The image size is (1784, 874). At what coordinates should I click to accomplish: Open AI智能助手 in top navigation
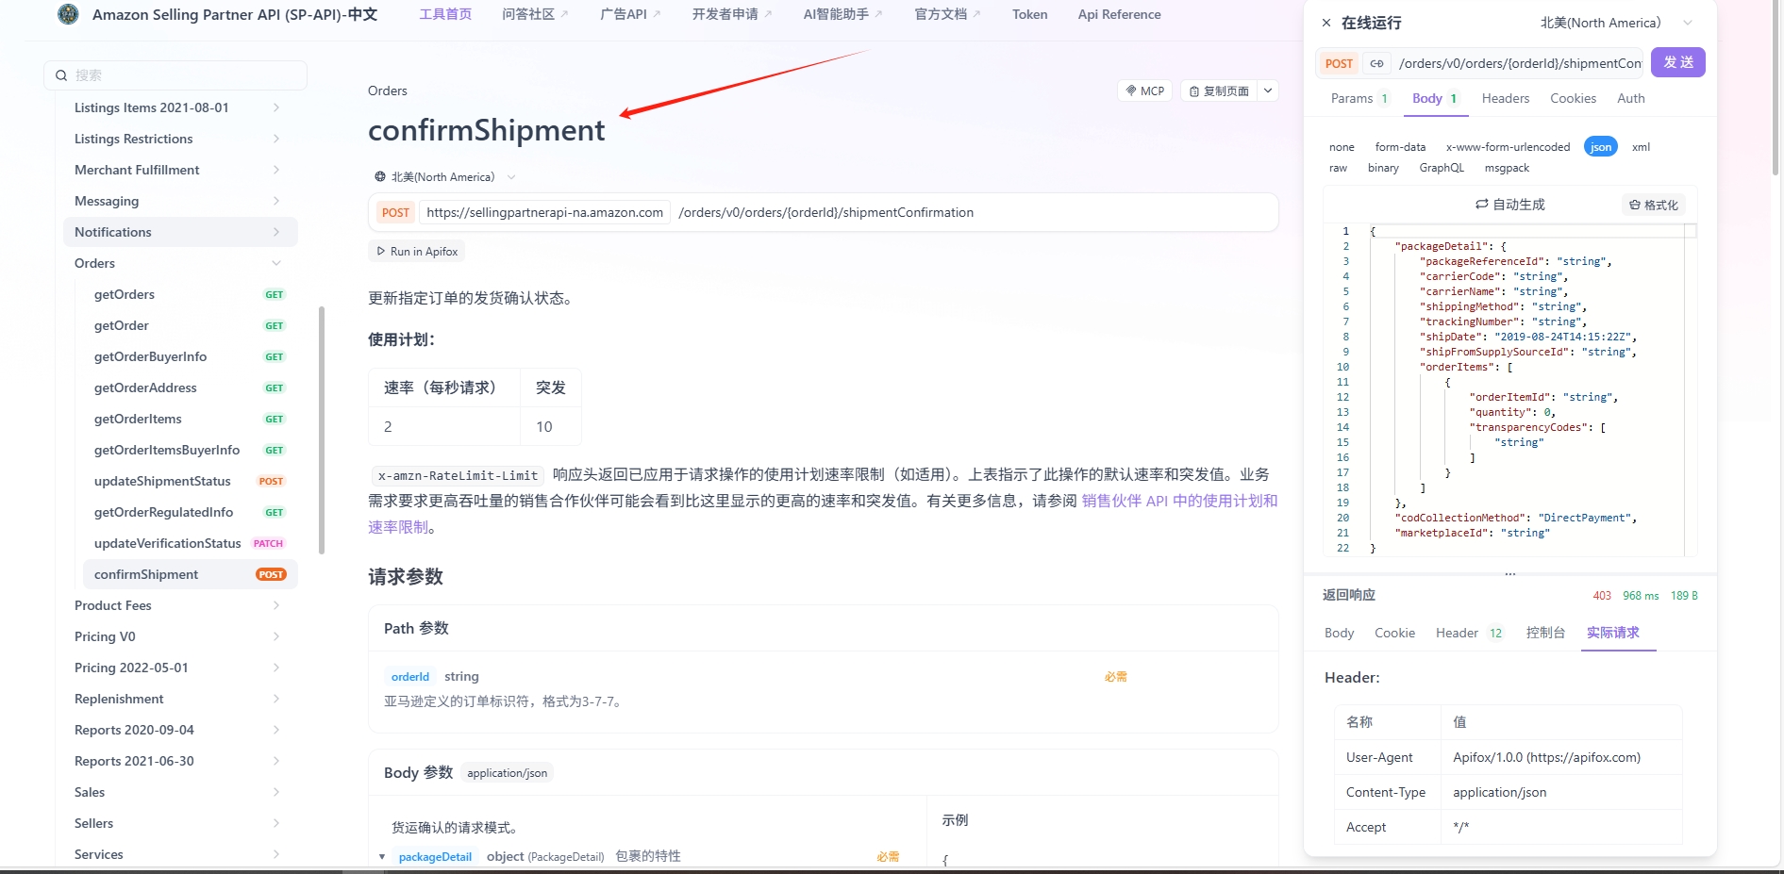click(x=842, y=14)
